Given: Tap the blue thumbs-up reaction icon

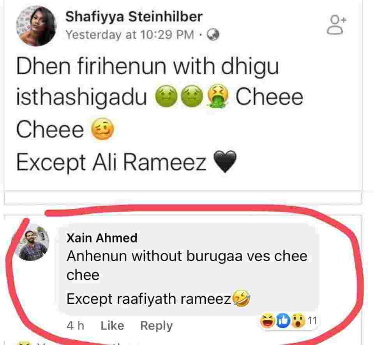Looking at the screenshot, I should point(283,321).
